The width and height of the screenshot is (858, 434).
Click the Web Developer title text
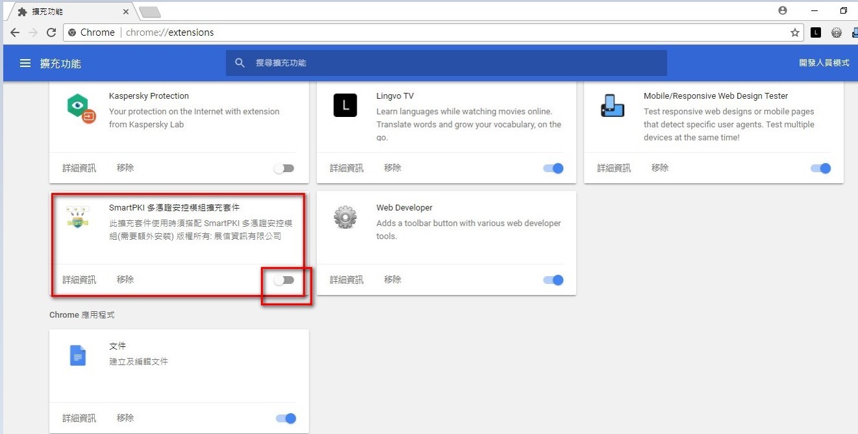point(404,208)
